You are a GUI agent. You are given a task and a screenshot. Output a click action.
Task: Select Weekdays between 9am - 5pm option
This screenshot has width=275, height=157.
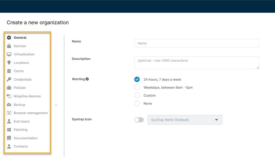[137, 87]
